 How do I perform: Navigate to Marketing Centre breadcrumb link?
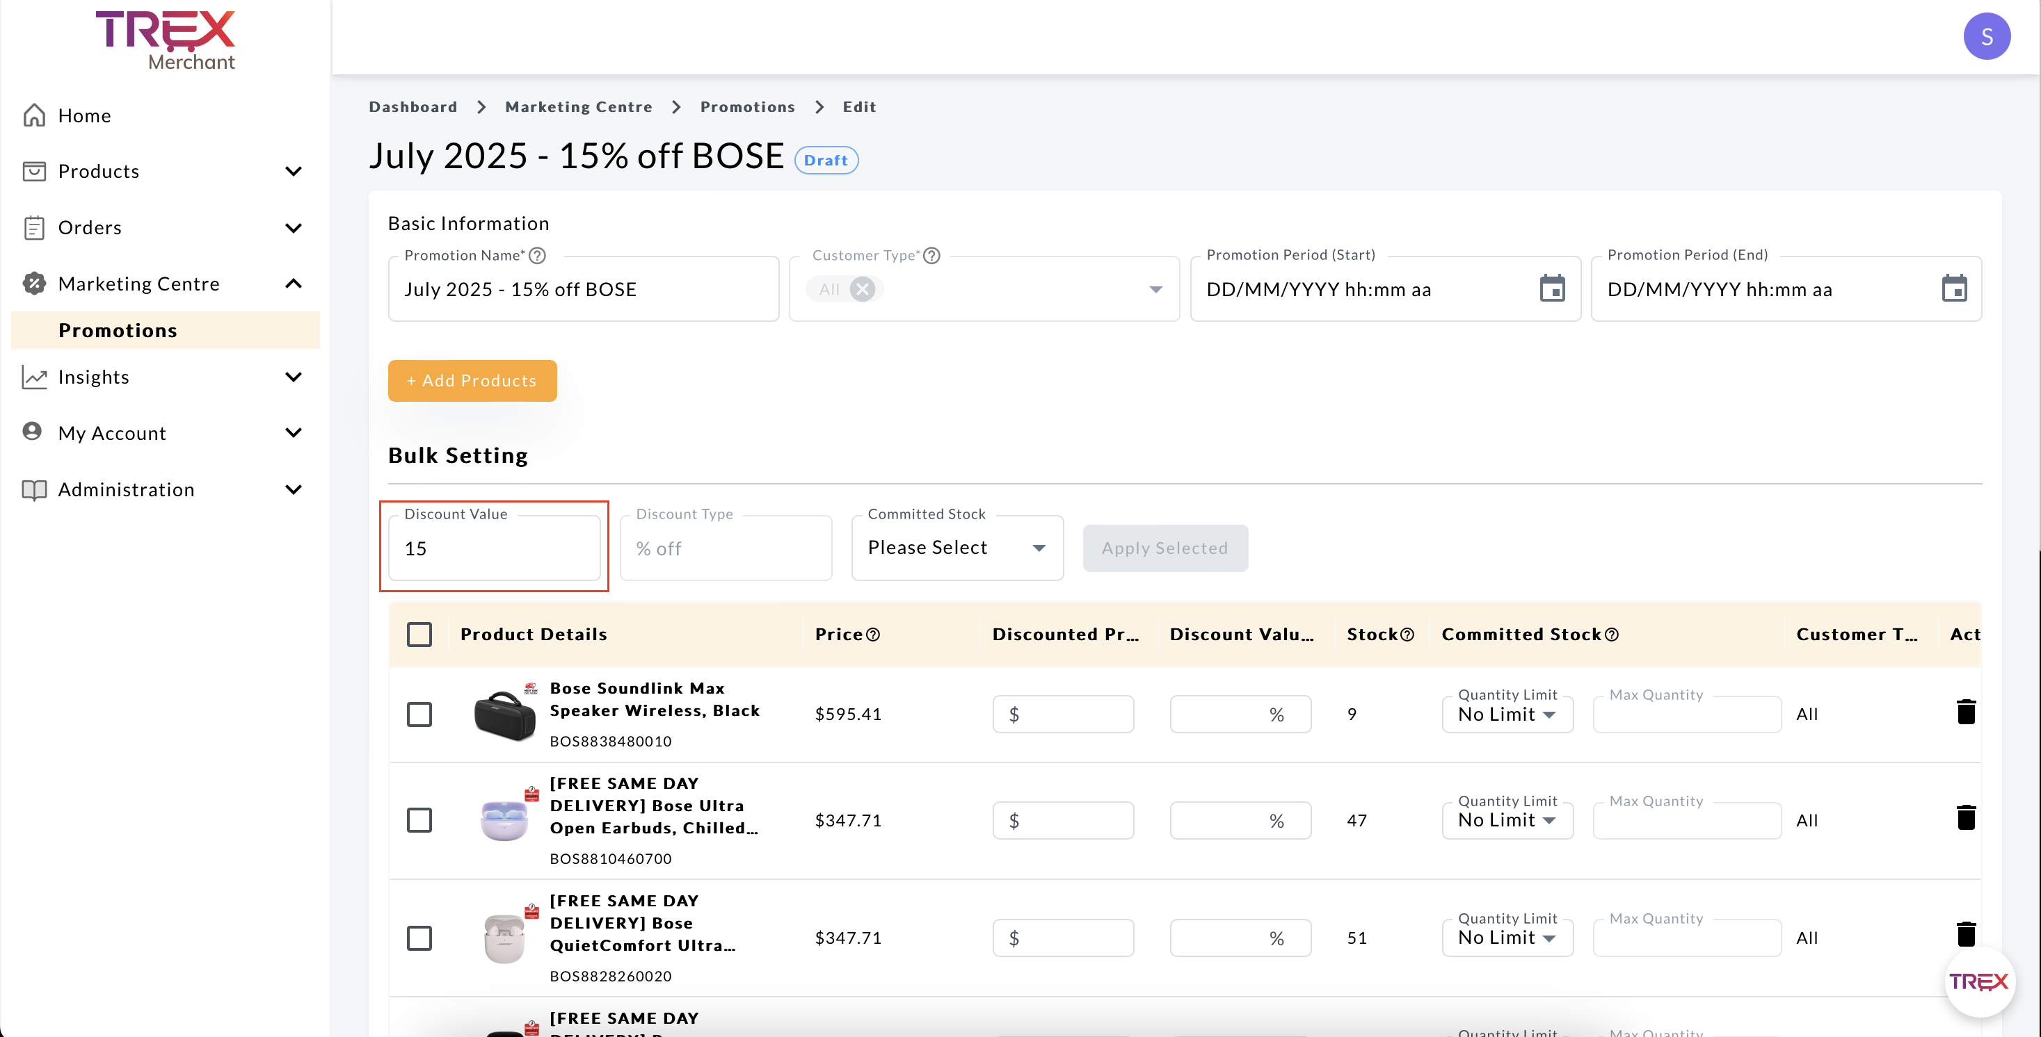coord(578,107)
